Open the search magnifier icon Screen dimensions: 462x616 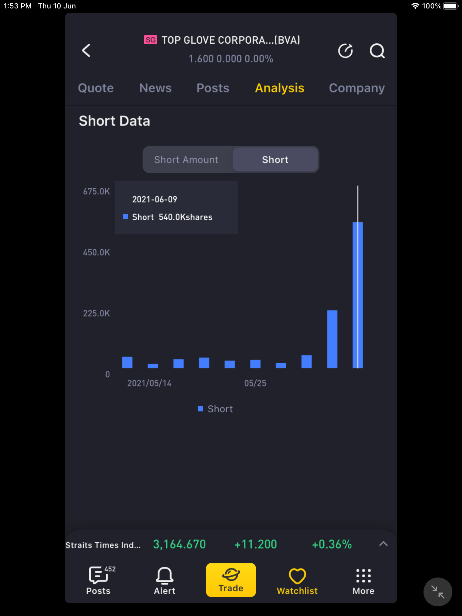coord(377,51)
